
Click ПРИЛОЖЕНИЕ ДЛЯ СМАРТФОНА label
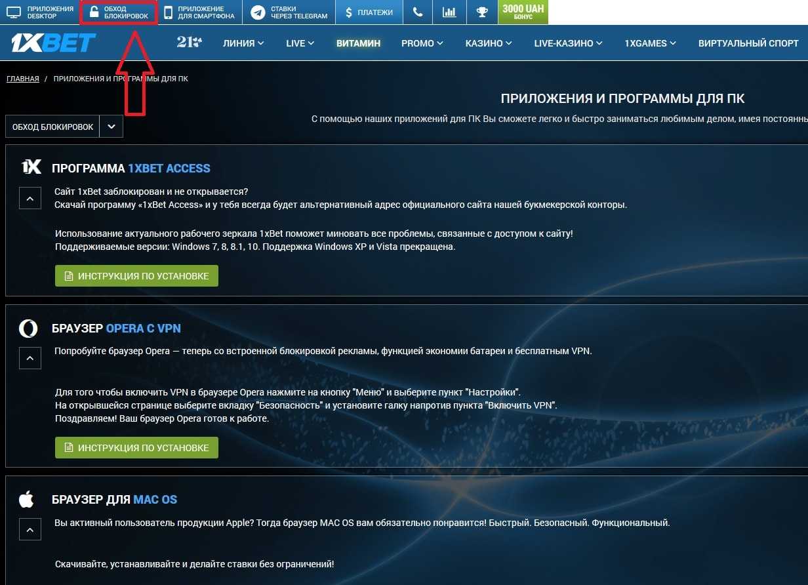[206, 12]
